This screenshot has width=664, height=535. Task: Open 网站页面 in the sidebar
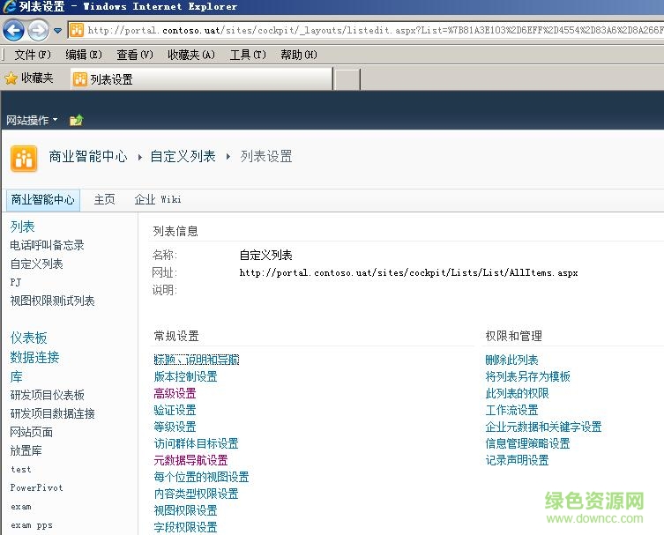coord(31,432)
